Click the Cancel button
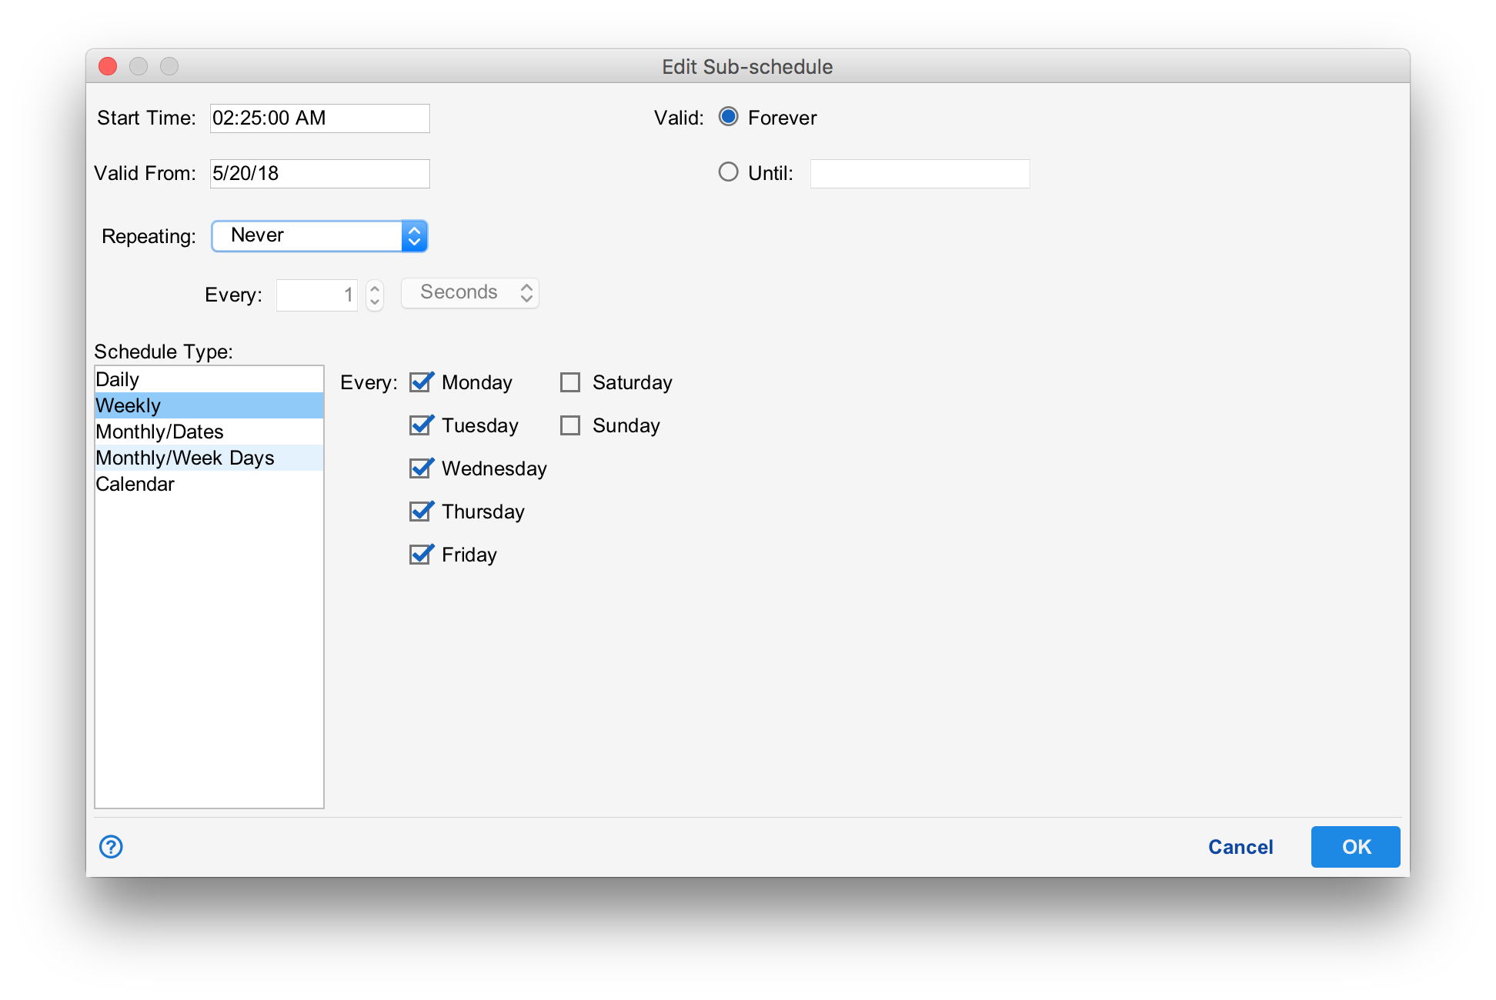The image size is (1496, 1000). pyautogui.click(x=1240, y=847)
